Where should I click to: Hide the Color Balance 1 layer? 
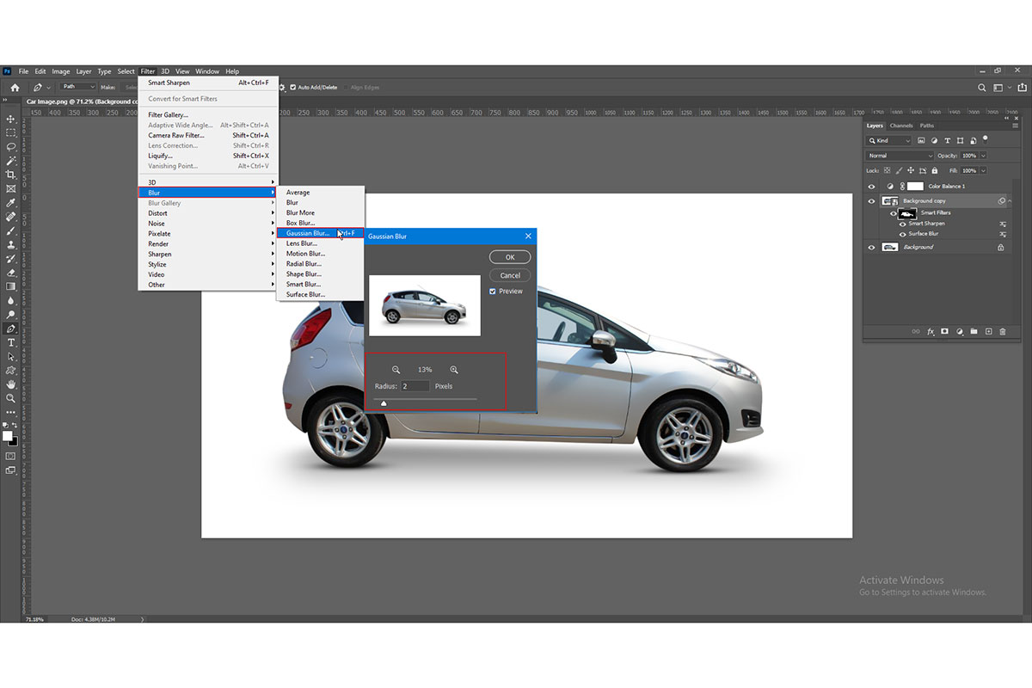click(x=871, y=186)
